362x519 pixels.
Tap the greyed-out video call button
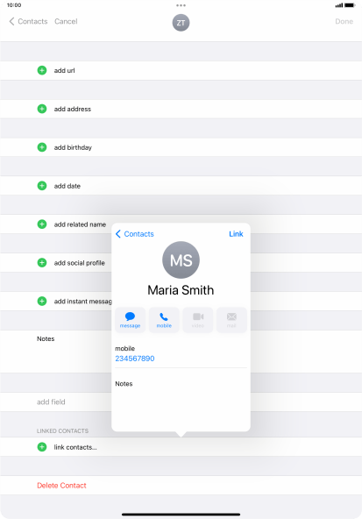coord(198,320)
